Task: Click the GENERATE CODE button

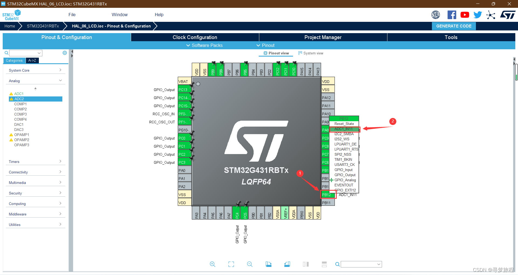Action: (x=454, y=26)
